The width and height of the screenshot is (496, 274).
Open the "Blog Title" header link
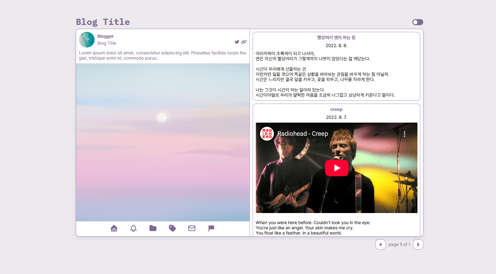103,22
